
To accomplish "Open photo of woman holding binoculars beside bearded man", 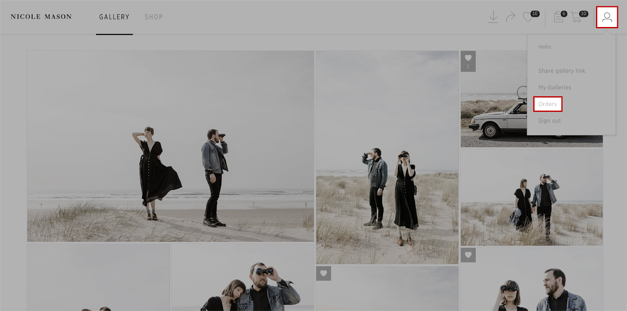I will click(x=532, y=279).
